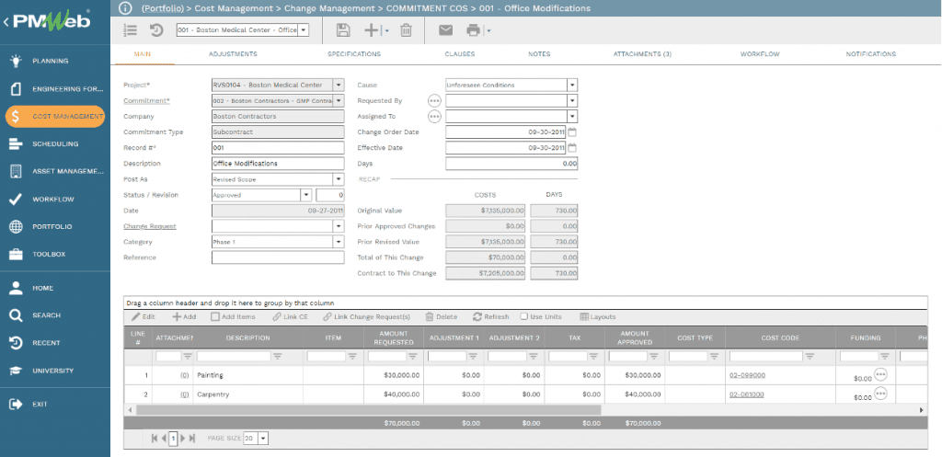
Task: Open Asset Management building icon
Action: click(x=16, y=172)
